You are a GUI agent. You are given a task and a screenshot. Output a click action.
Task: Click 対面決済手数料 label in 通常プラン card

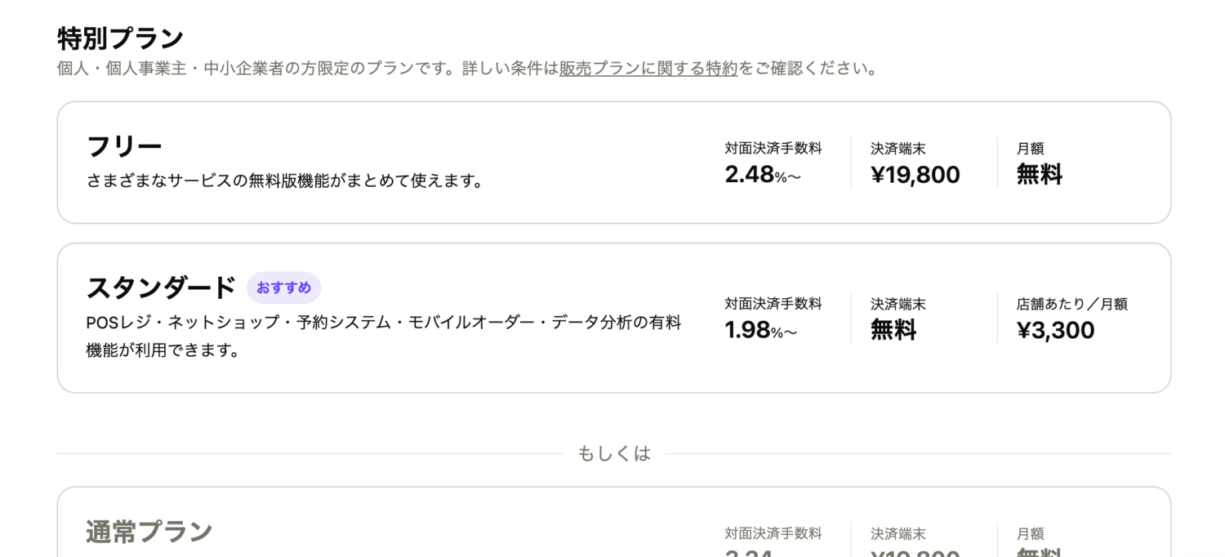(773, 534)
